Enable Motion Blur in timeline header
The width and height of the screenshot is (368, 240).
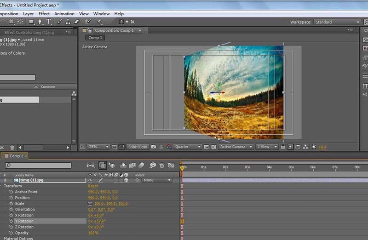point(141,165)
